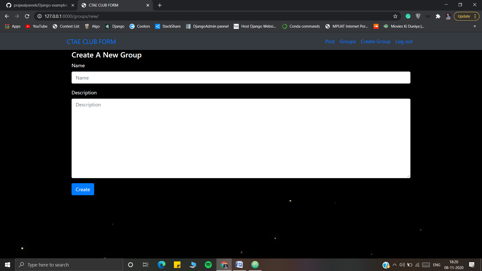
Task: Click the blue Create button
Action: click(x=83, y=189)
